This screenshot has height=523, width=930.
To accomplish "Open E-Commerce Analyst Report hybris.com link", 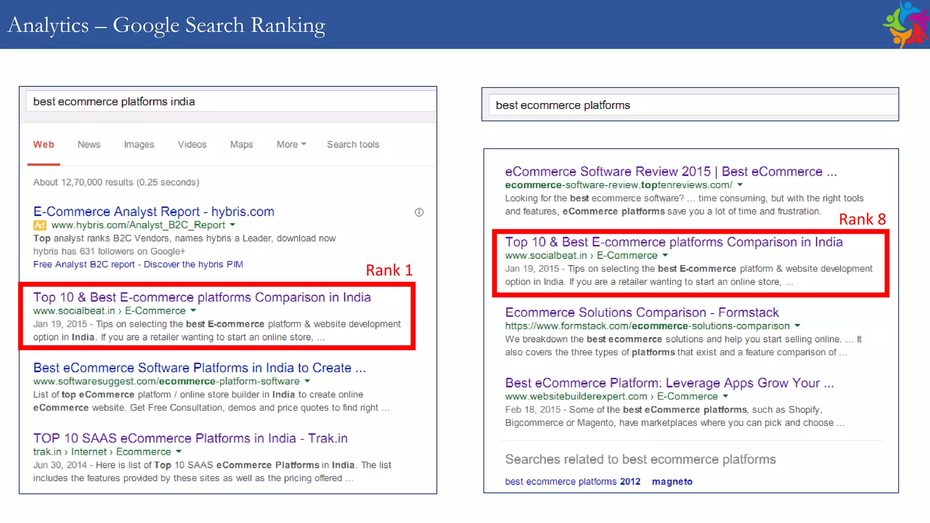I will click(x=153, y=212).
